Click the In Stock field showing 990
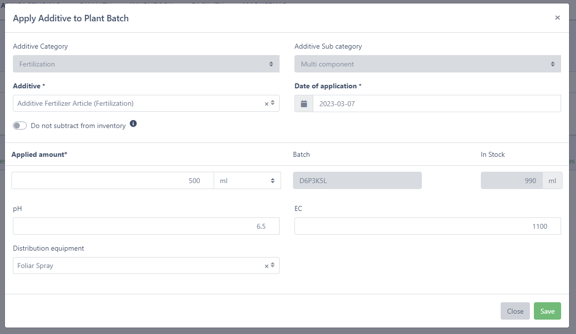 click(x=512, y=181)
